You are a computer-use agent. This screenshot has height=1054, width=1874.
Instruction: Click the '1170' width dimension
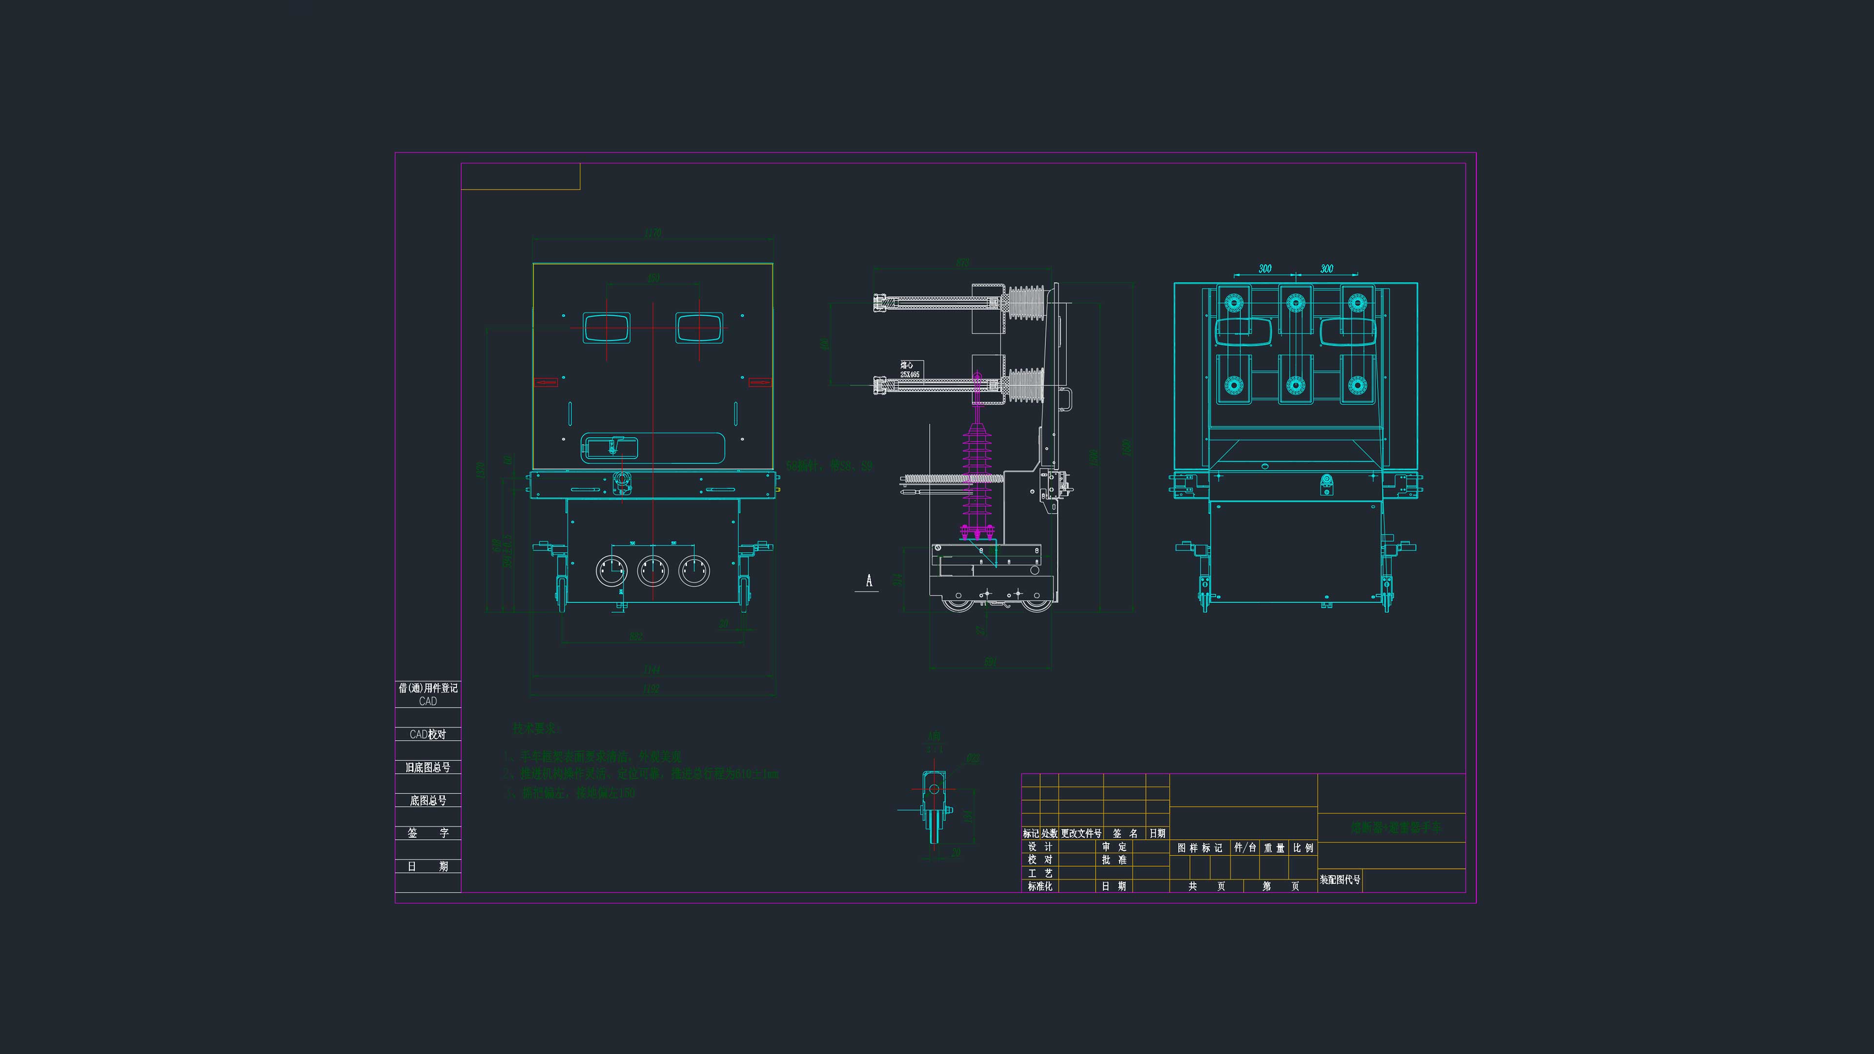click(x=653, y=234)
